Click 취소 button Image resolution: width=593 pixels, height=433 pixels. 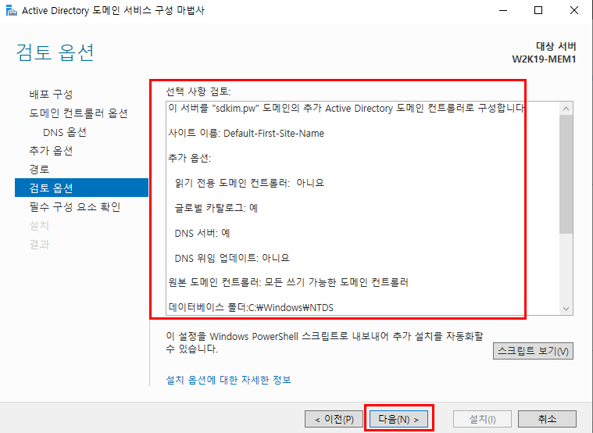point(547,419)
